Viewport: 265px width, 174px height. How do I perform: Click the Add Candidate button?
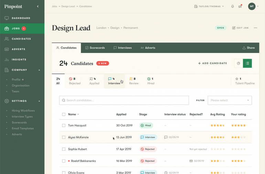tap(212, 63)
